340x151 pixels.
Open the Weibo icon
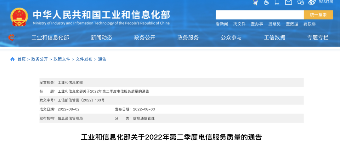click(312, 2)
